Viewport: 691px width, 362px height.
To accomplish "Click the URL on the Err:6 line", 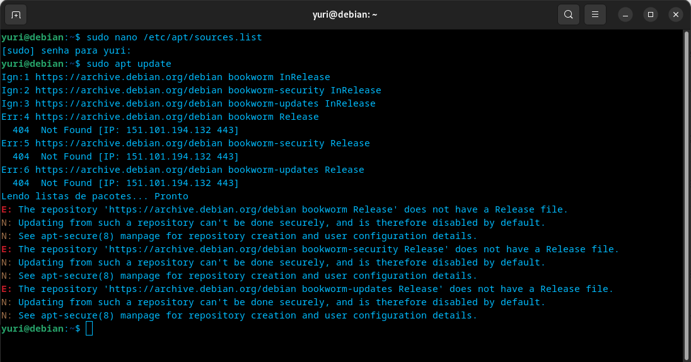I will (129, 170).
